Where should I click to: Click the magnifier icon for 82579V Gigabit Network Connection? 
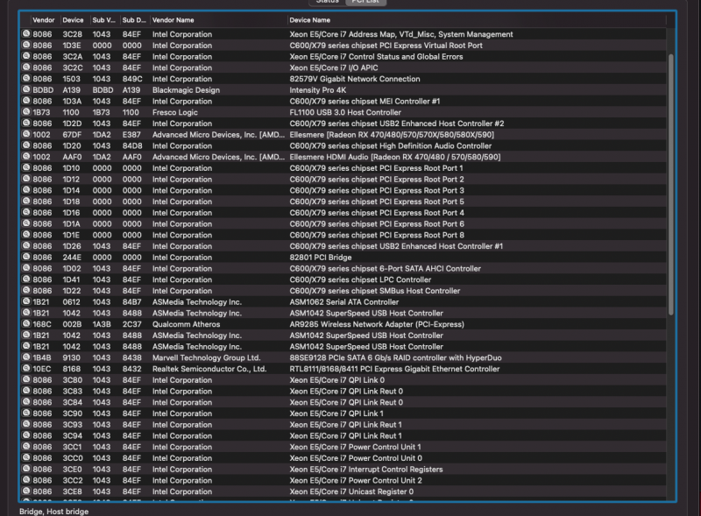26,78
